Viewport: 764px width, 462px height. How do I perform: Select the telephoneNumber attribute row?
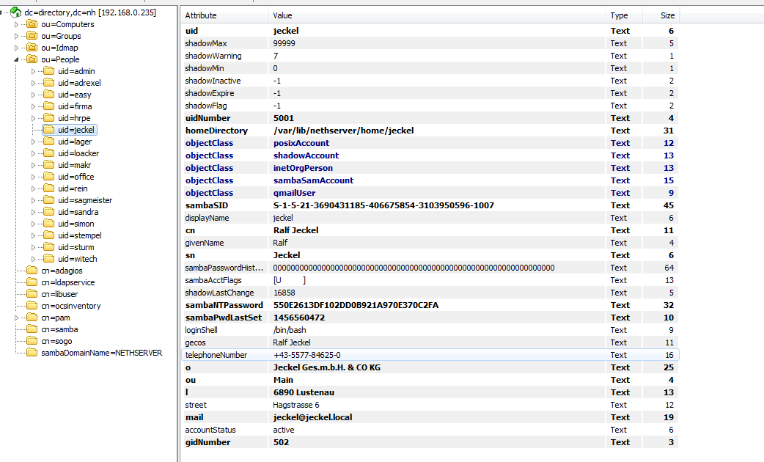point(430,355)
